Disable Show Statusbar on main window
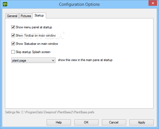 tap(13, 44)
